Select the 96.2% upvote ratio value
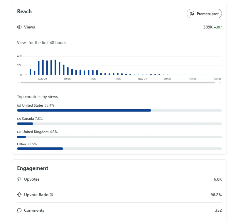 pyautogui.click(x=216, y=195)
